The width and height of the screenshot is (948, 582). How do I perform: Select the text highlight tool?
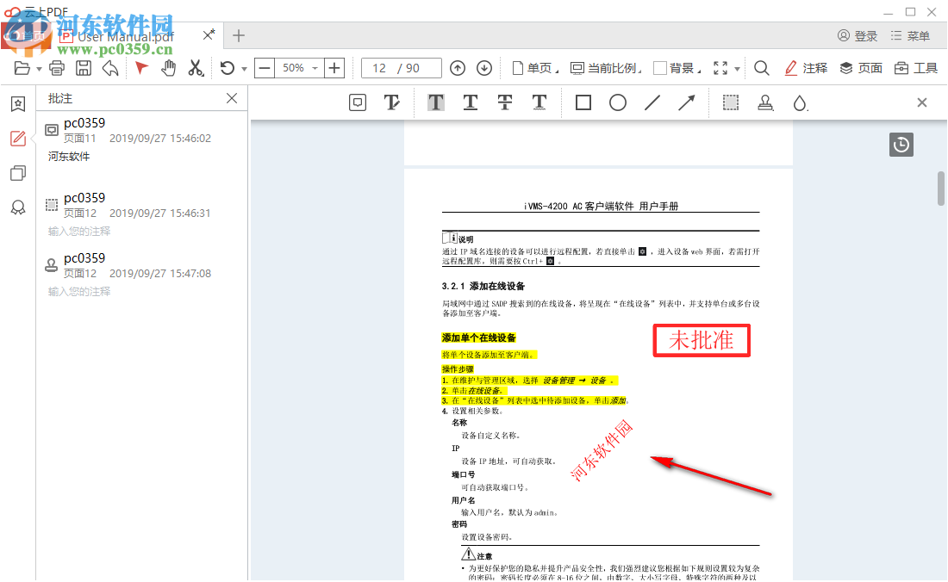pos(435,102)
